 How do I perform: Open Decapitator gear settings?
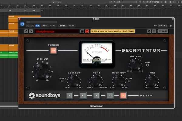coord(149,31)
